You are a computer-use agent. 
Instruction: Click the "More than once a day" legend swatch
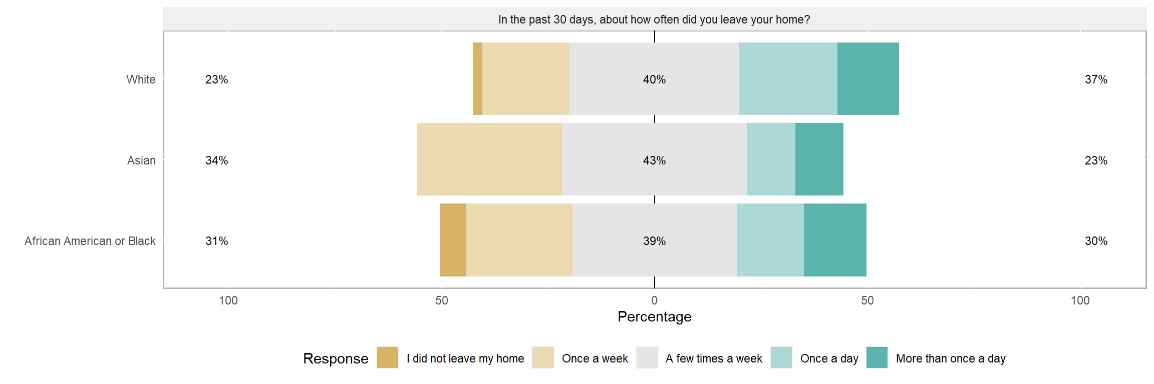coord(877,357)
